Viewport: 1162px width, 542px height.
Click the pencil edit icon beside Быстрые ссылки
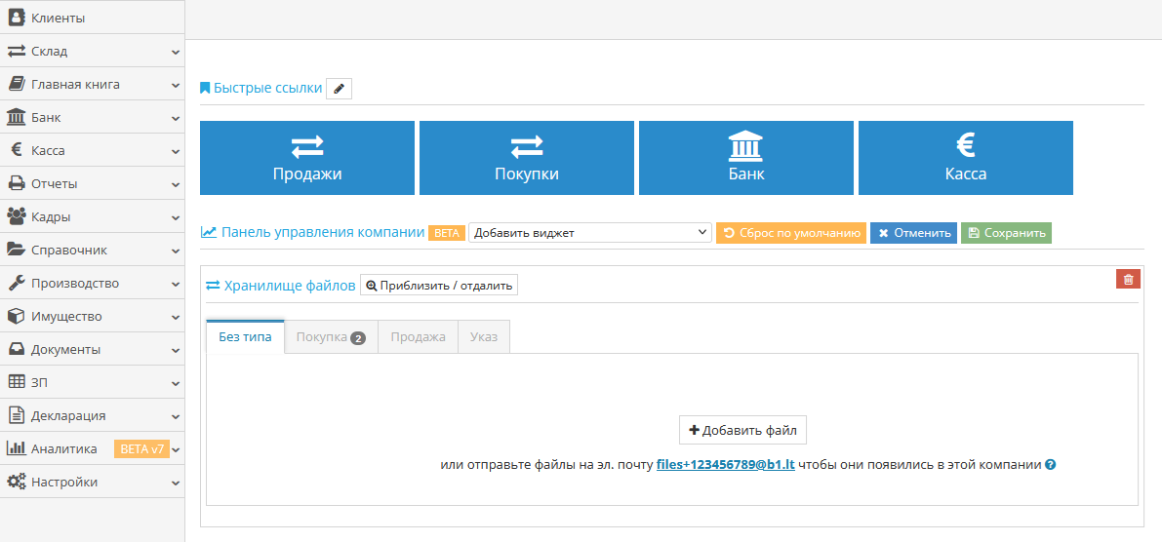[339, 89]
